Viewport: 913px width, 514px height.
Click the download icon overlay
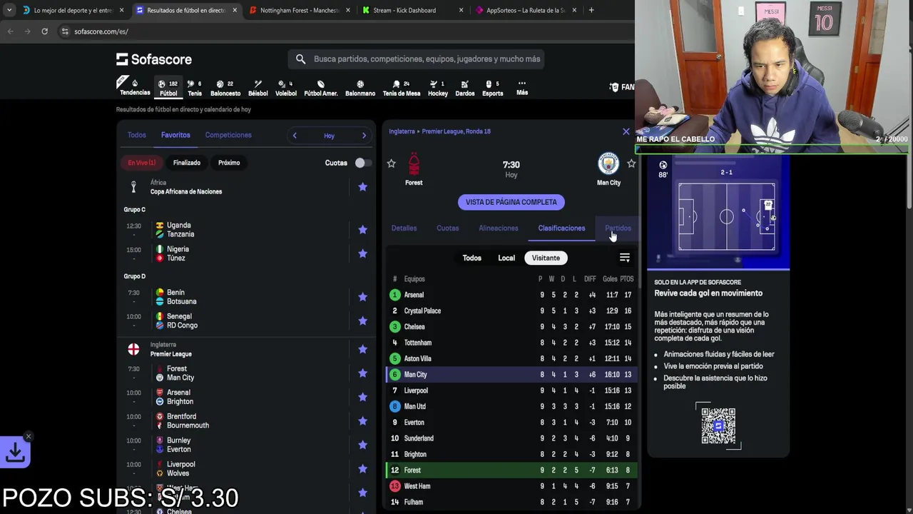(x=16, y=451)
